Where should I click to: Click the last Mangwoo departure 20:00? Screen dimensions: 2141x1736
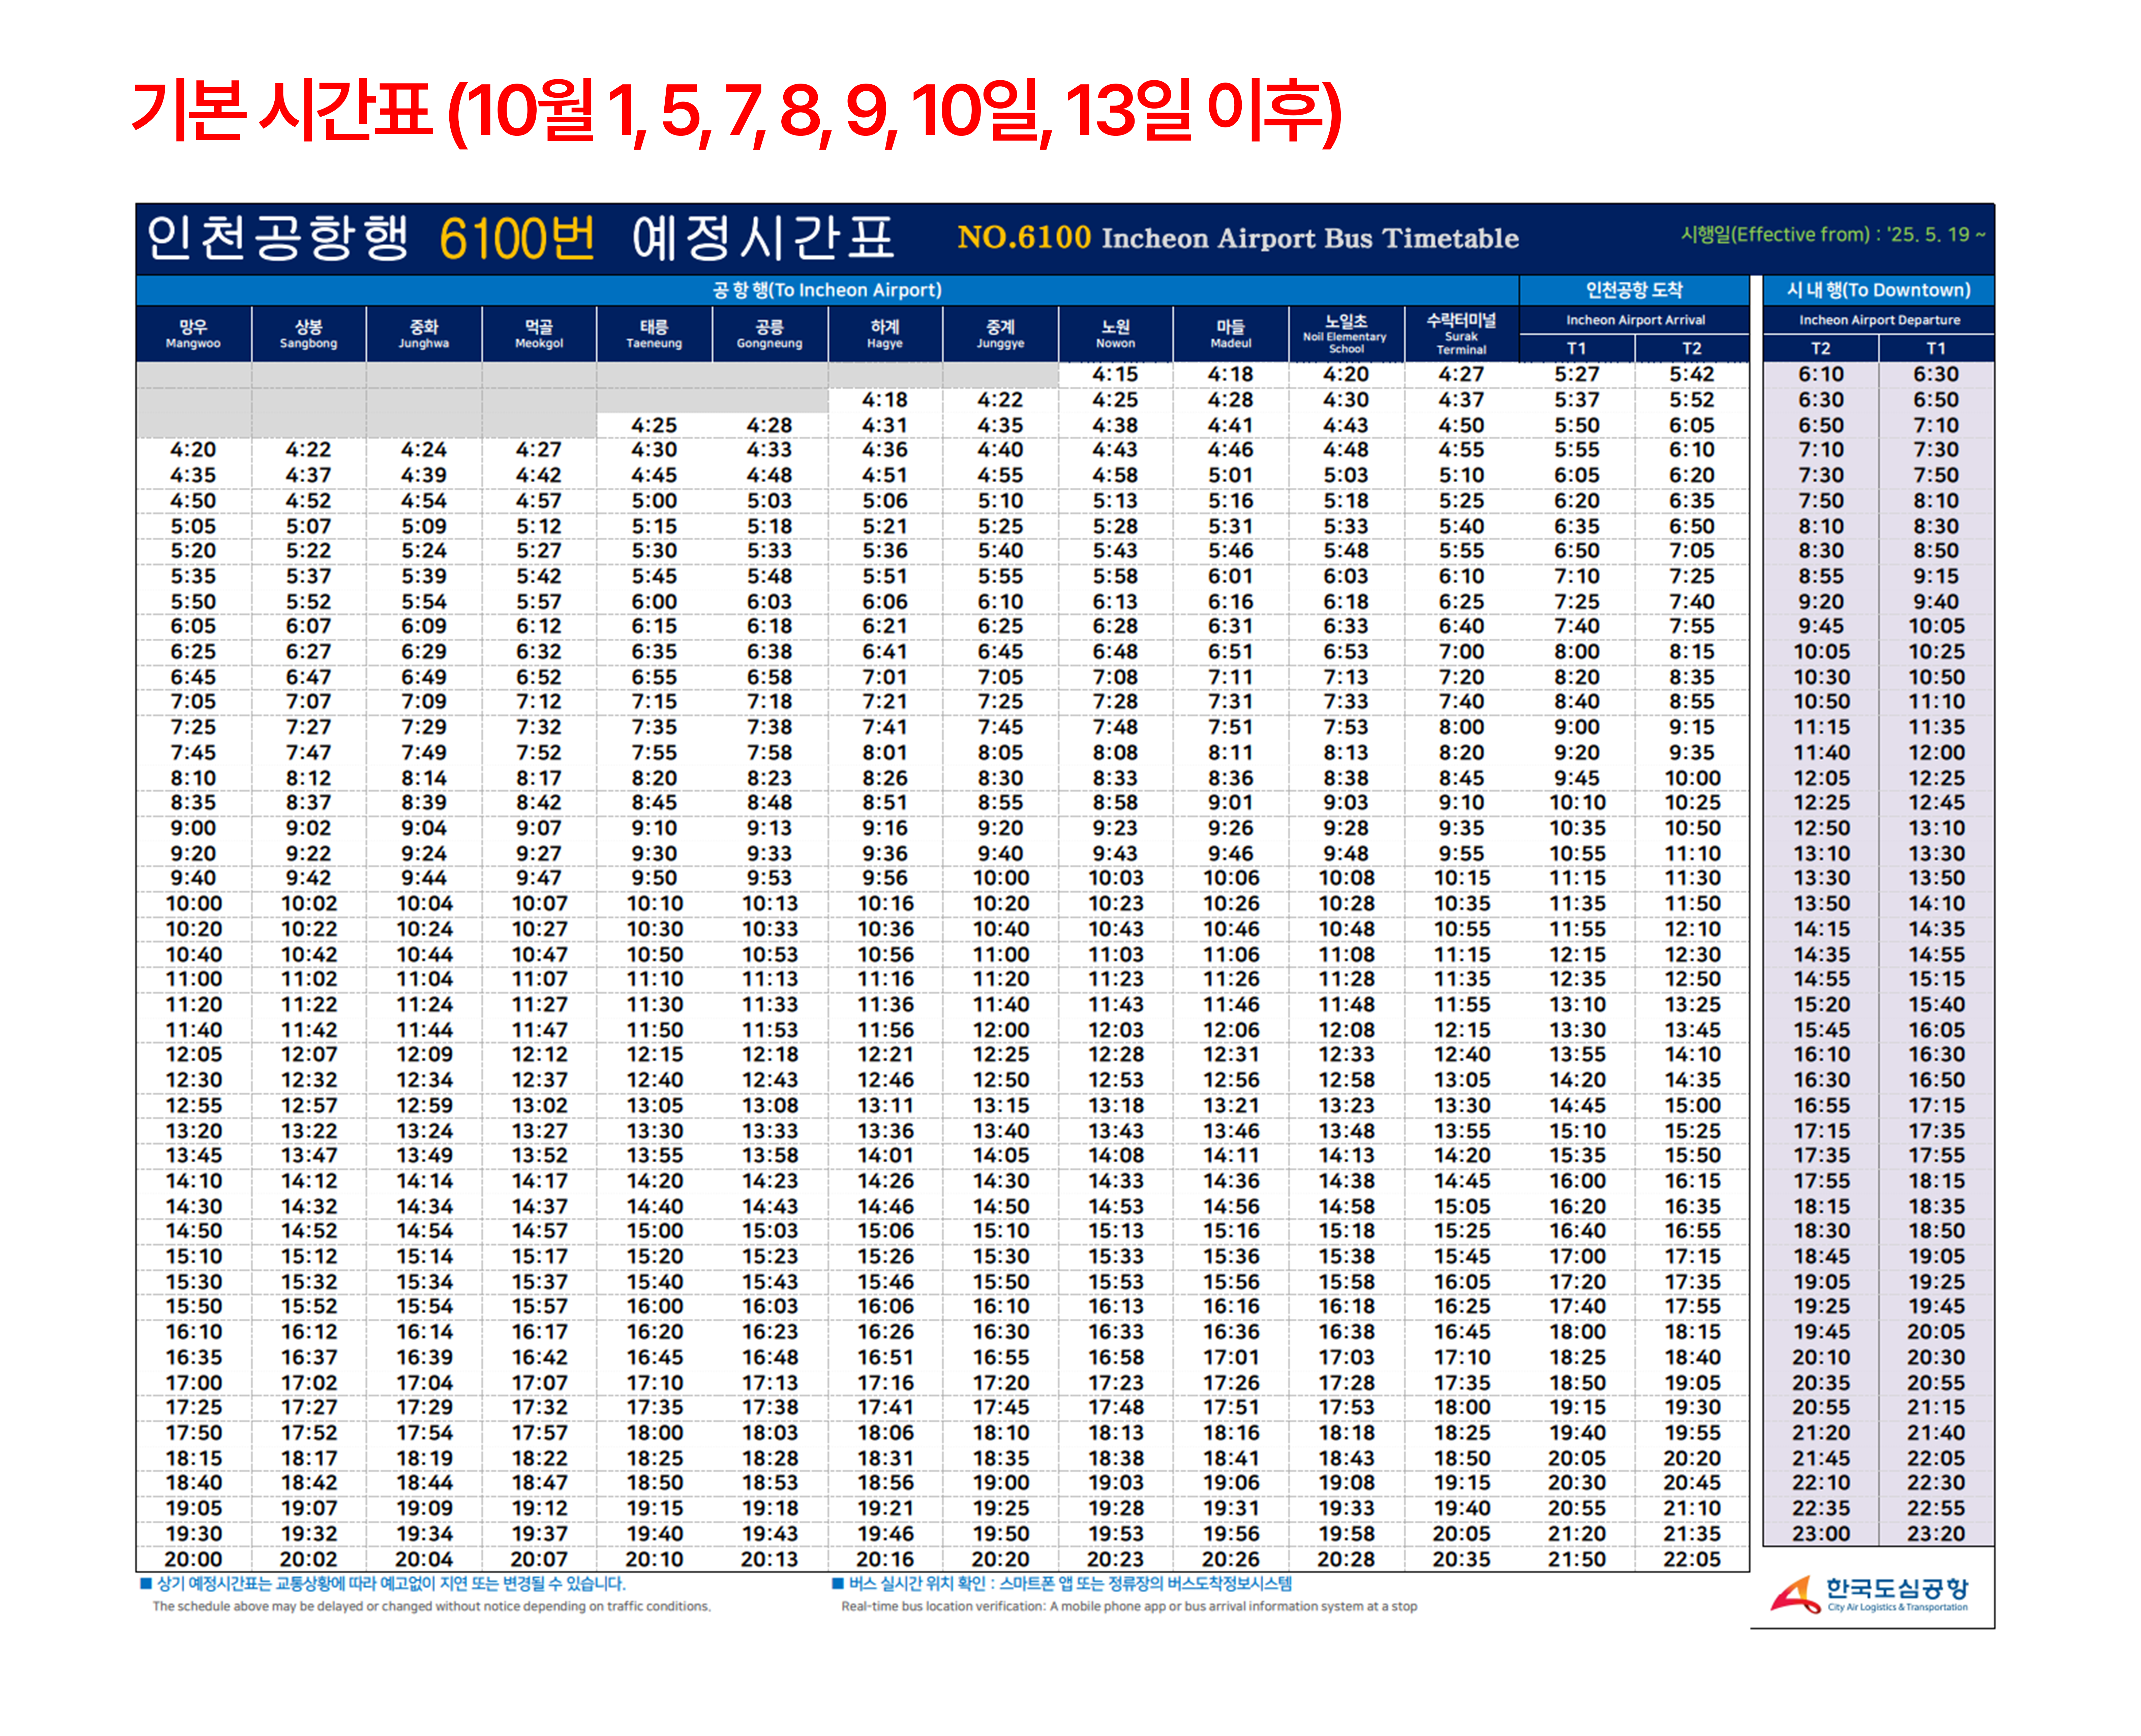(193, 1559)
